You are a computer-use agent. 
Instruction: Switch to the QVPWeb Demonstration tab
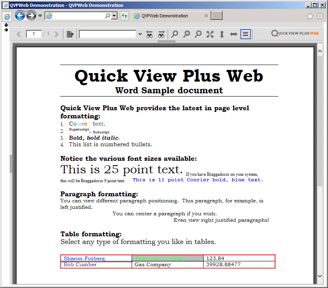pos(166,16)
